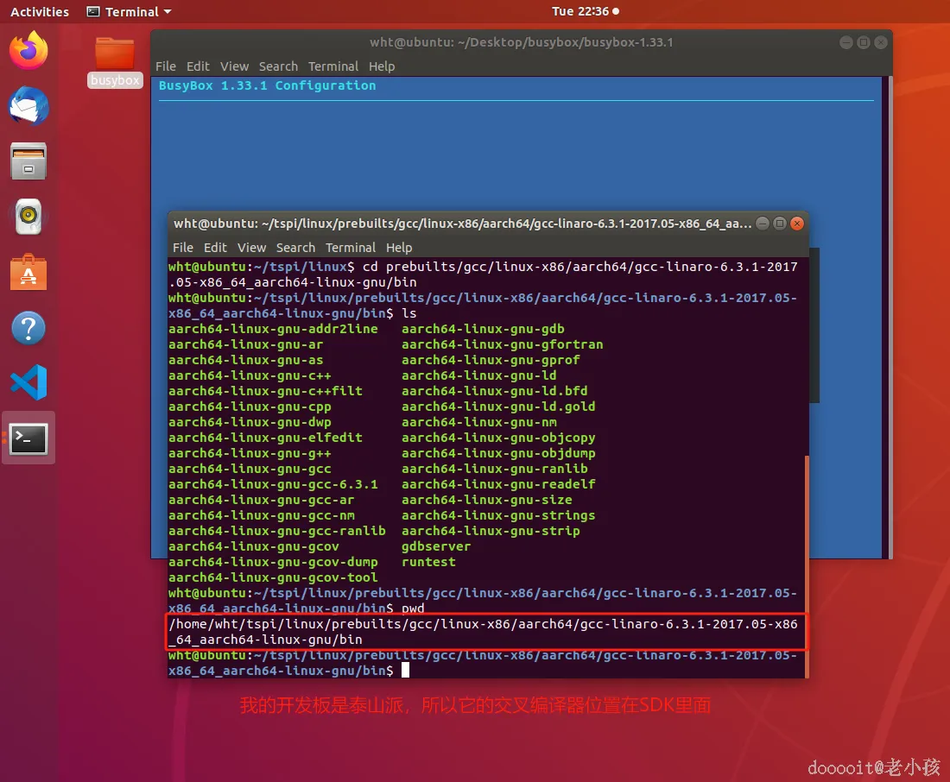The width and height of the screenshot is (950, 782).
Task: Open File menu in busybox terminal window
Action: click(166, 66)
